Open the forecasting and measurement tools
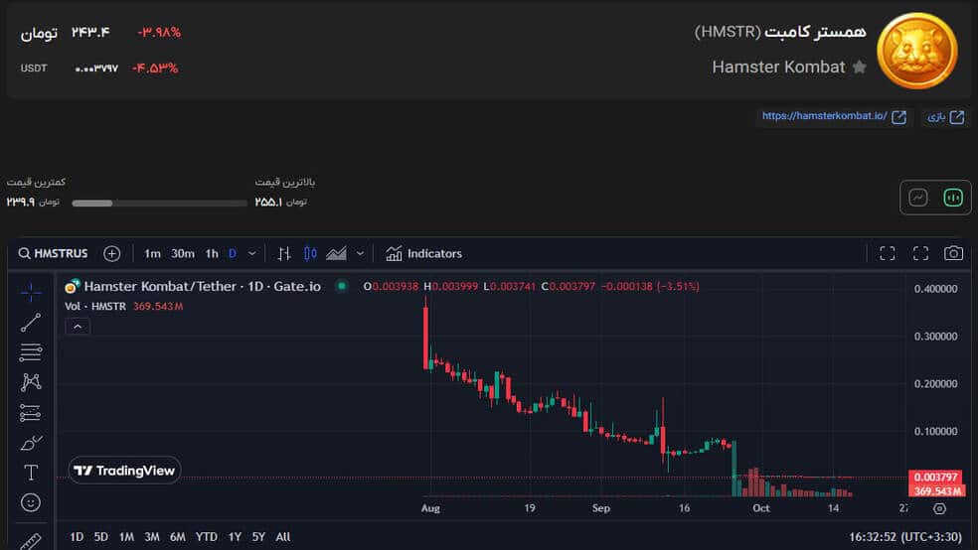 [x=31, y=412]
